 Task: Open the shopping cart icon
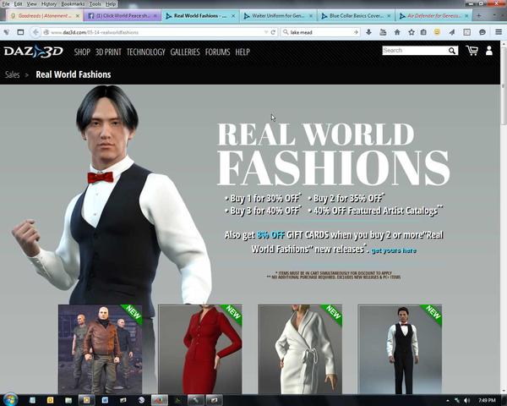(x=472, y=51)
